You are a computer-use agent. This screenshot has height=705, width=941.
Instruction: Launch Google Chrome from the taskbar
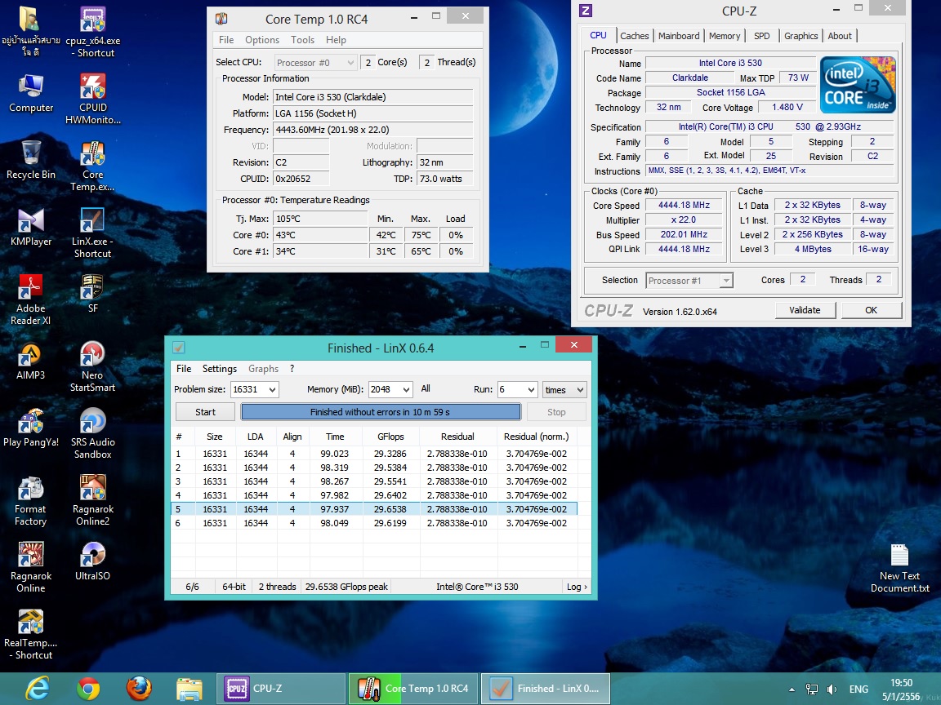(x=88, y=689)
